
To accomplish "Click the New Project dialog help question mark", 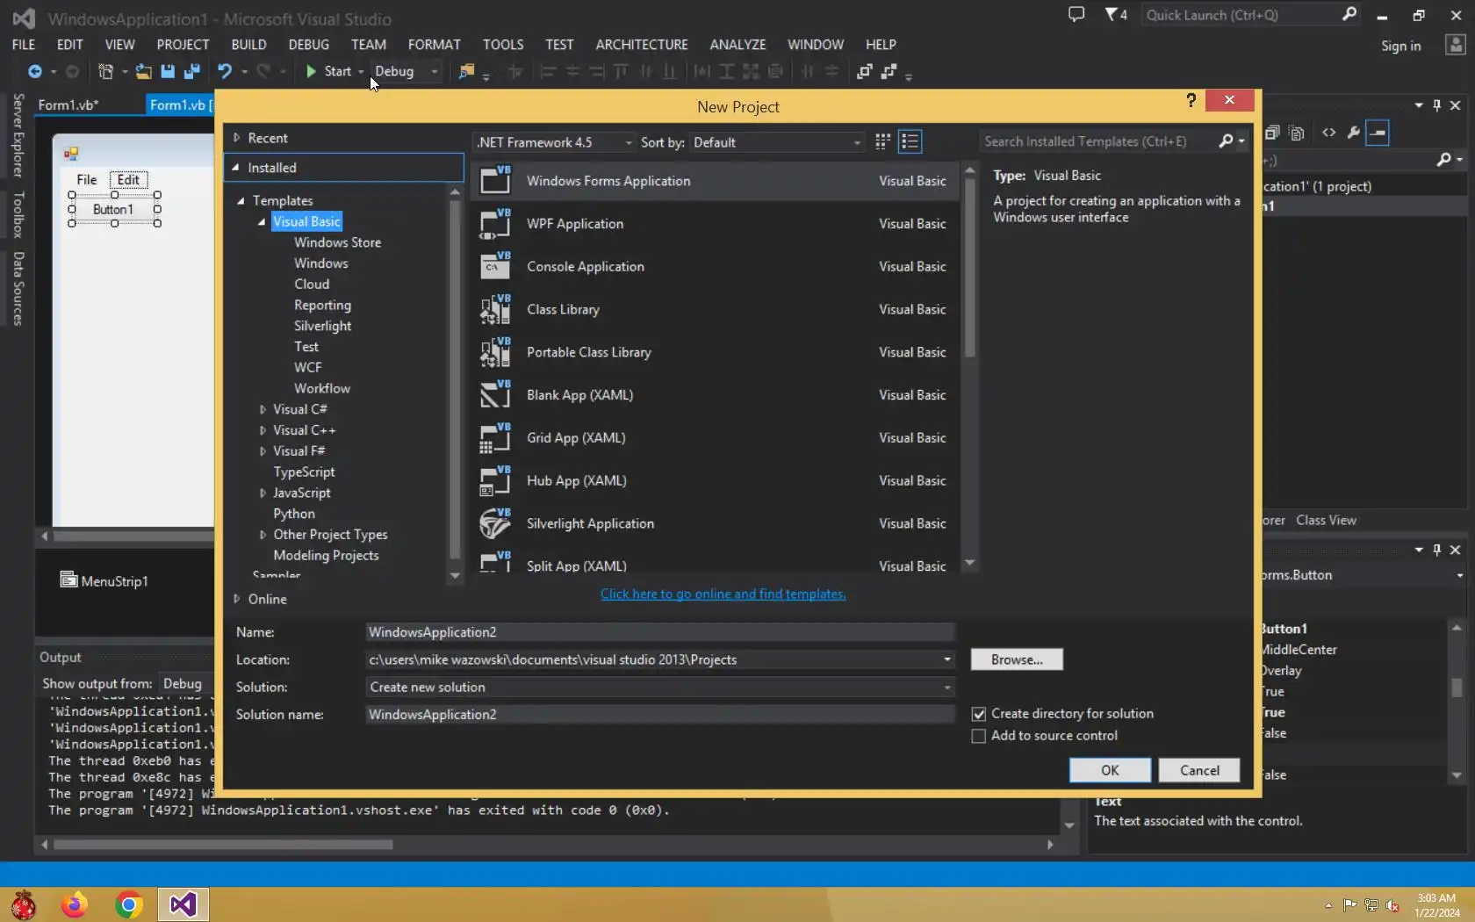I will pos(1191,100).
